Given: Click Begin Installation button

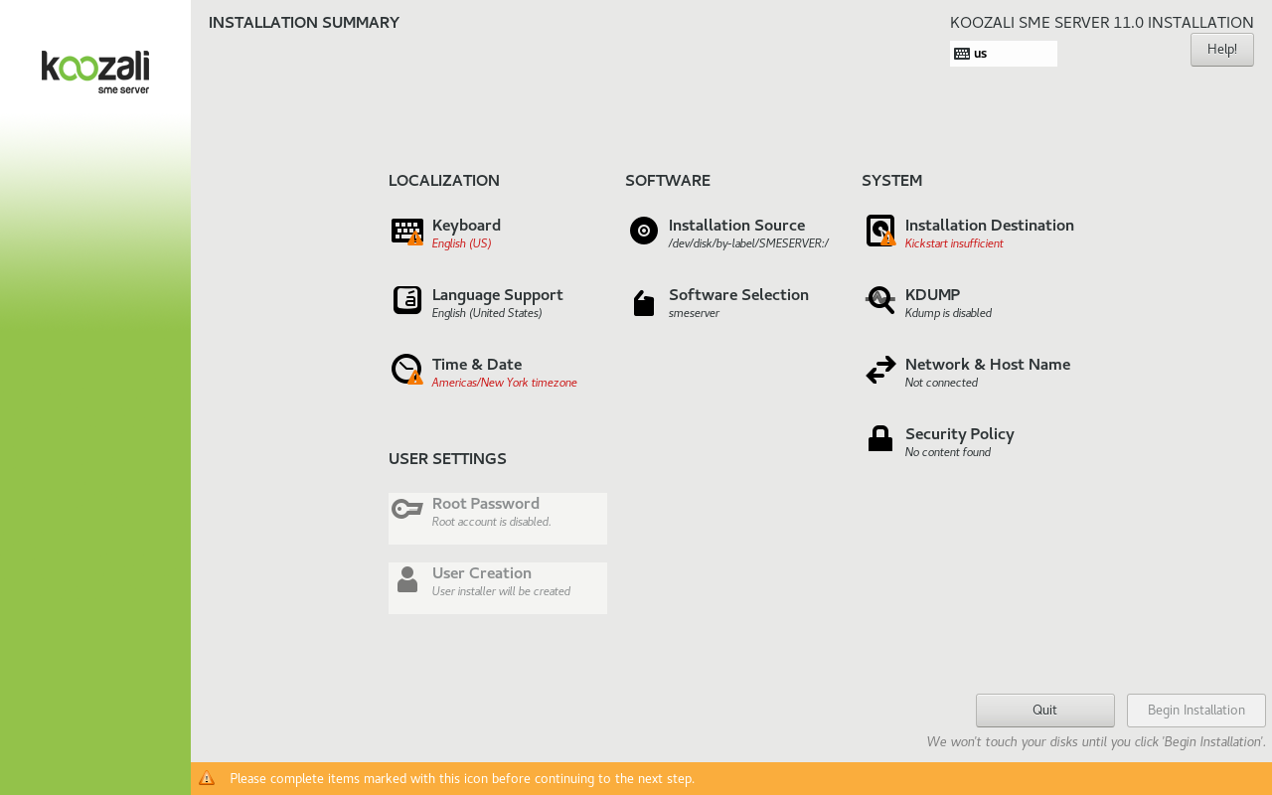Looking at the screenshot, I should 1196,711.
